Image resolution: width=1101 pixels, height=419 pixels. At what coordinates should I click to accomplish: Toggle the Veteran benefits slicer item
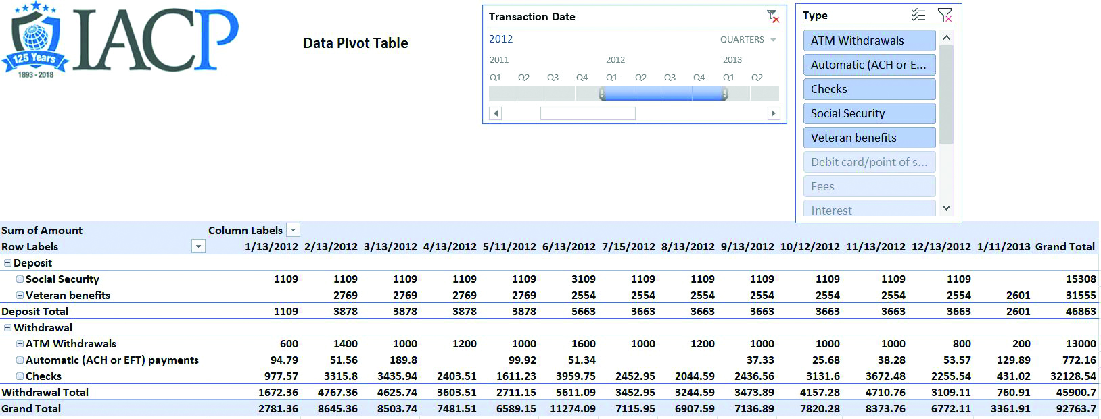869,138
